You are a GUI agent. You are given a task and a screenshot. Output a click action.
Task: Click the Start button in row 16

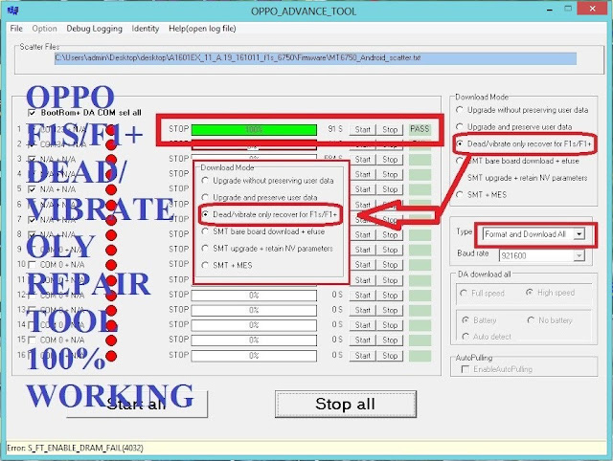[362, 356]
